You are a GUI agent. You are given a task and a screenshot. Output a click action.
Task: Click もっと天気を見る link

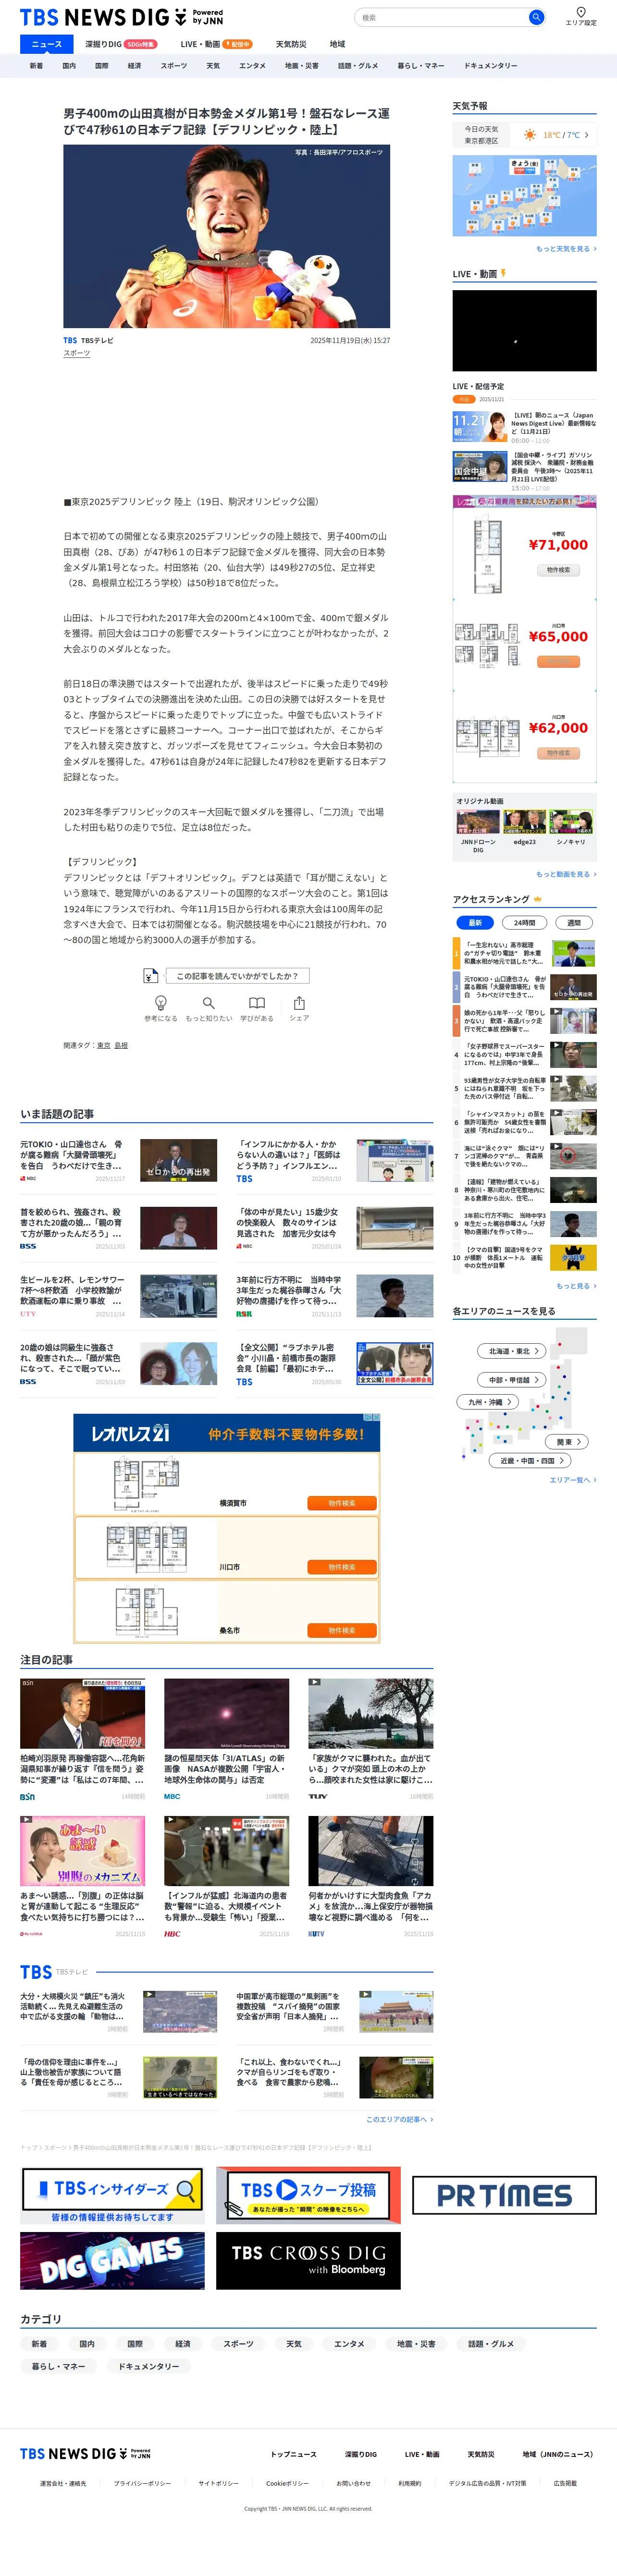tap(566, 249)
